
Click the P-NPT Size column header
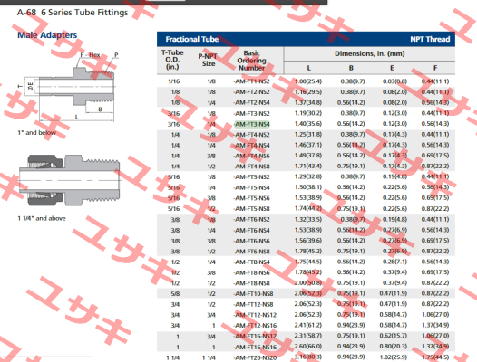point(208,60)
